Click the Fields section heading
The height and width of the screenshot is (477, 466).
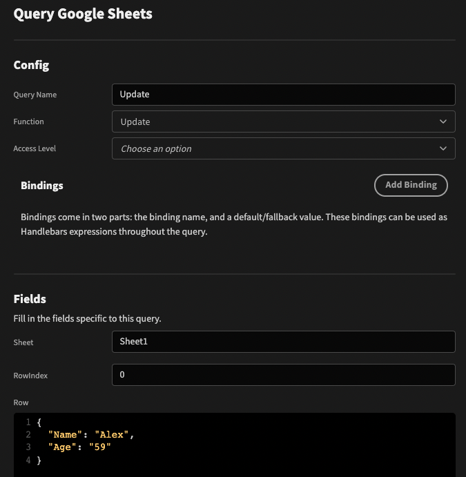[30, 299]
